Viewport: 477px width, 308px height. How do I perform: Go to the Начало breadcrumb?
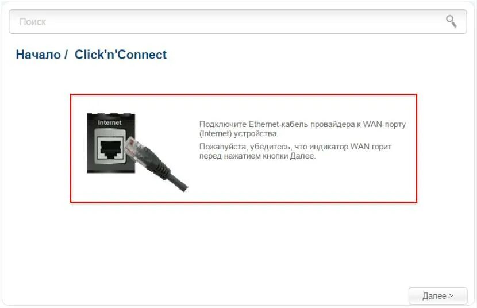click(x=39, y=55)
